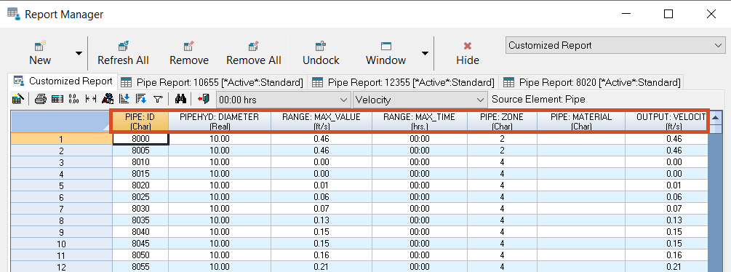Click the ZONE cell in row 8000
Screen dimensions: 731x272
click(502, 139)
